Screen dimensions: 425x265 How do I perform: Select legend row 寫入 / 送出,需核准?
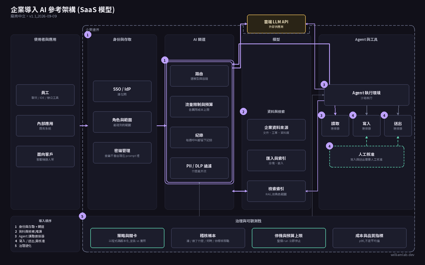tap(30, 241)
